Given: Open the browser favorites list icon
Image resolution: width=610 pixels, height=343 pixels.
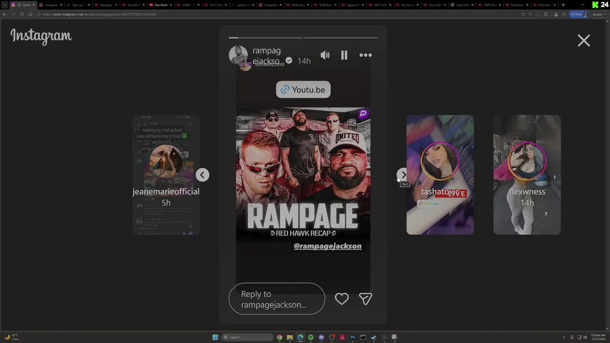Looking at the screenshot, I should coord(564,14).
